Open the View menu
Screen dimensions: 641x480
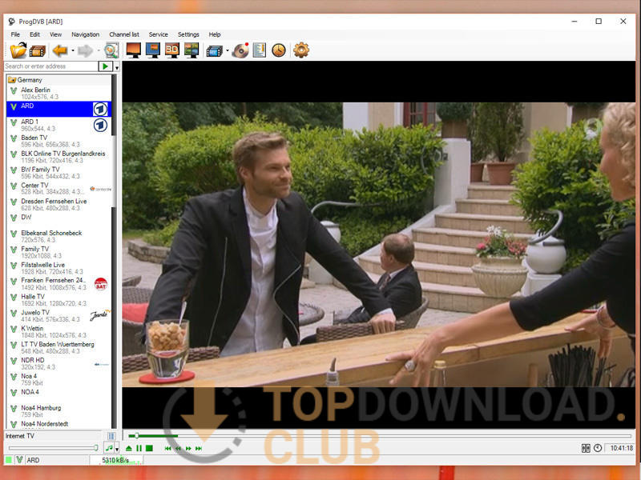point(55,34)
